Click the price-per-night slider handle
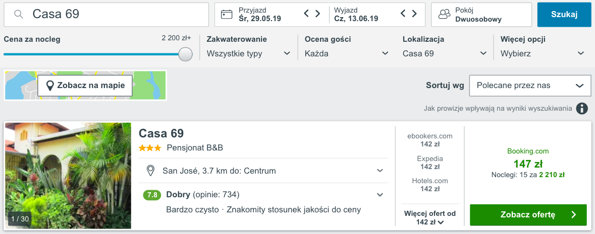595x234 pixels. (x=185, y=54)
